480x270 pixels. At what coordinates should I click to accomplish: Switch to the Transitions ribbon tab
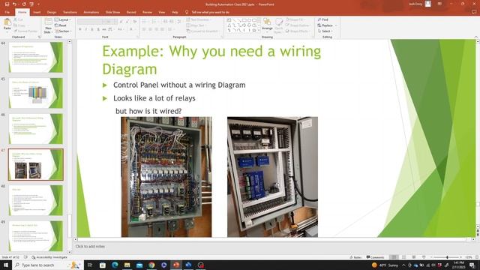coord(70,12)
